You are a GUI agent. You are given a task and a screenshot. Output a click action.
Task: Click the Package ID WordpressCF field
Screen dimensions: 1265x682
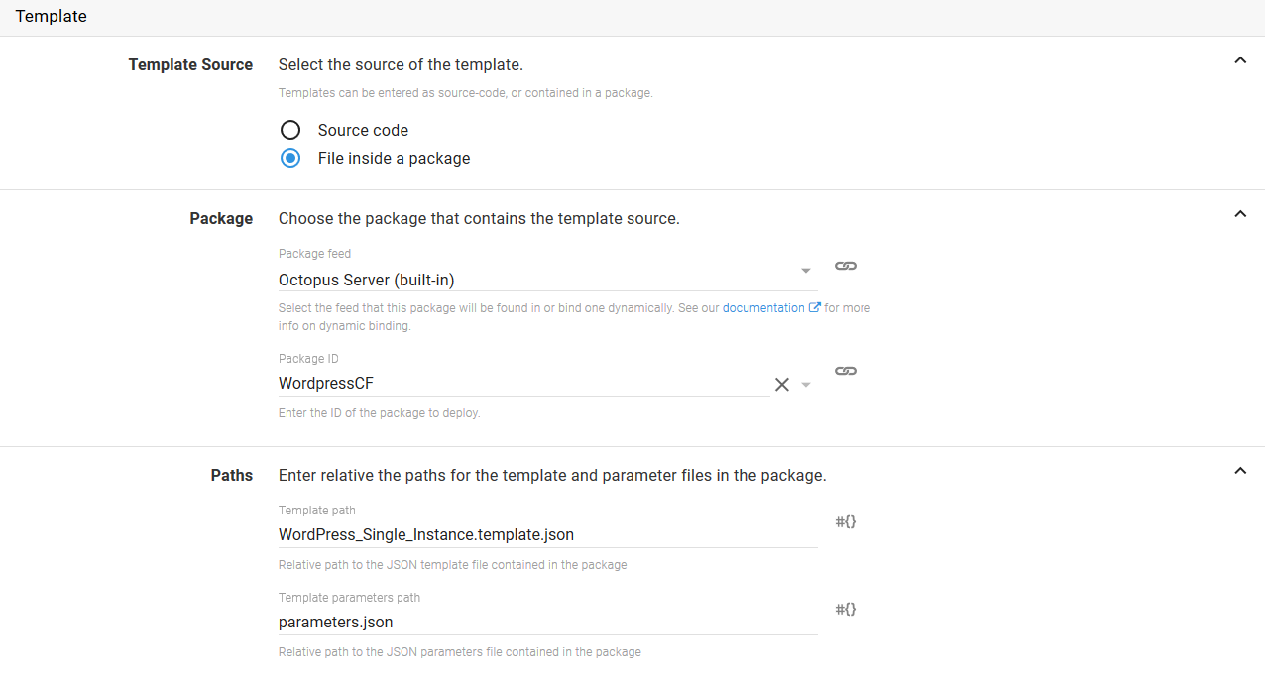(x=520, y=384)
